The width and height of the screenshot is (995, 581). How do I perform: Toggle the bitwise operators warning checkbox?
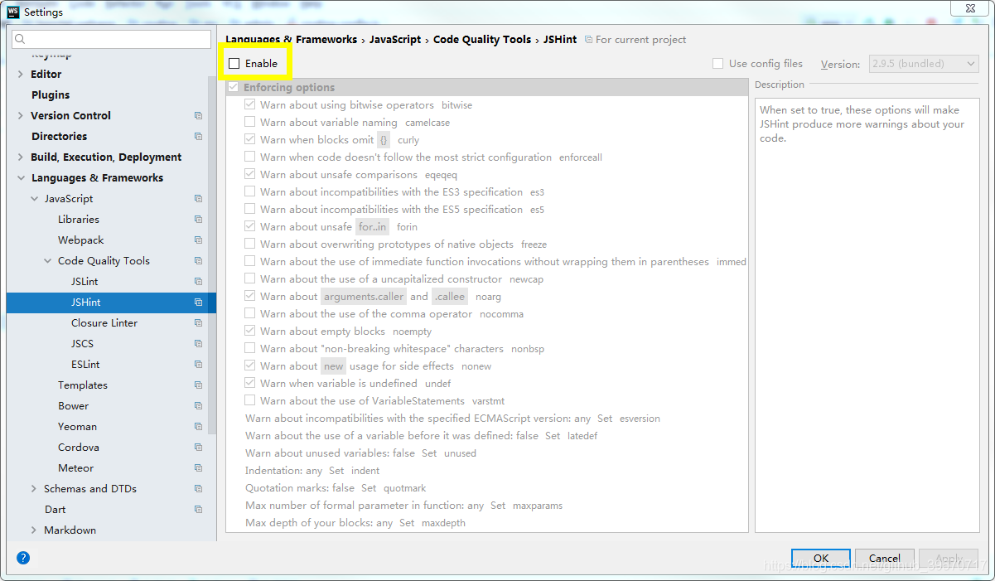[249, 105]
